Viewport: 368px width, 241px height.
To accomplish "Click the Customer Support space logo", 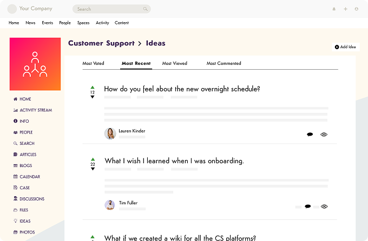I will tap(35, 64).
